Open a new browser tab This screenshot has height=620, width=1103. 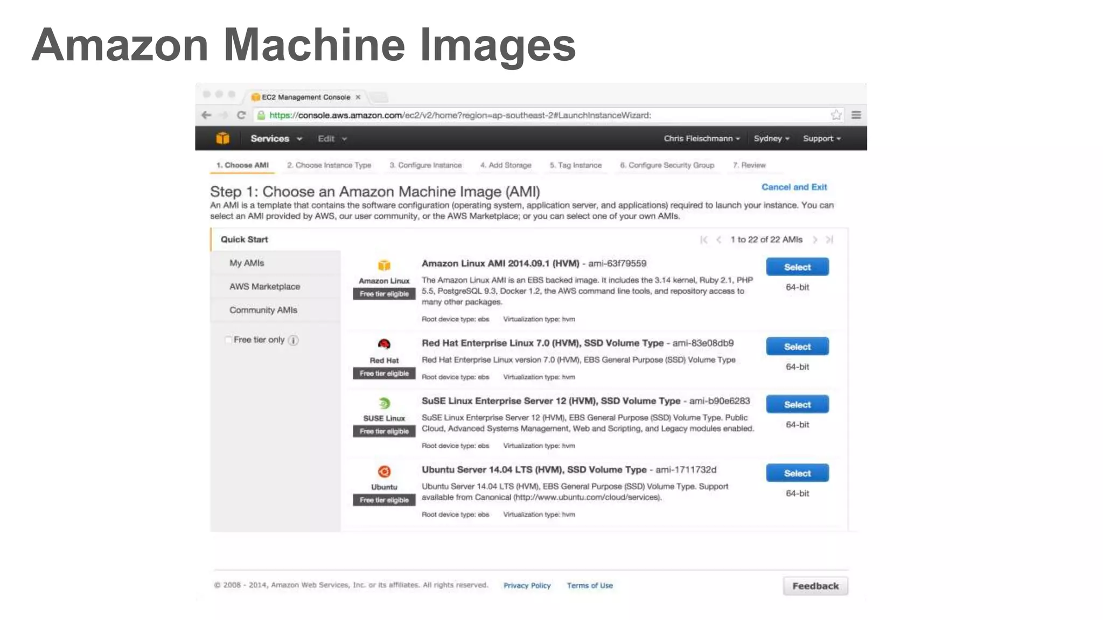point(379,97)
